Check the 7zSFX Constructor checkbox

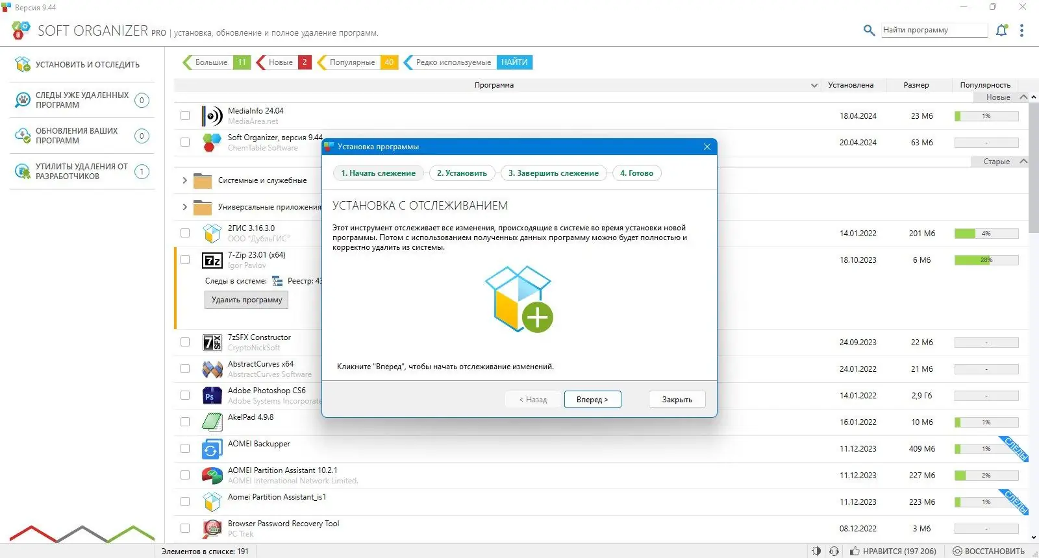(x=185, y=342)
